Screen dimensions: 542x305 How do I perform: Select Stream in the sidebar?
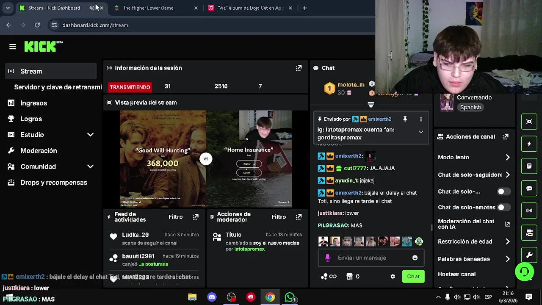pos(51,71)
